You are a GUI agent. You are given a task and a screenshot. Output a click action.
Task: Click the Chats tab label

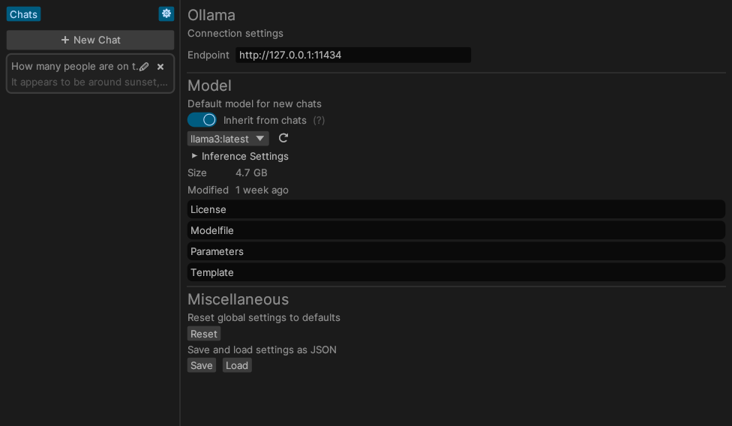23,14
